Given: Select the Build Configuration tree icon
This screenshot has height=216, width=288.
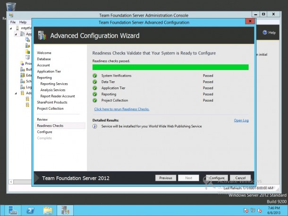Looking at the screenshot, I should (22, 69).
